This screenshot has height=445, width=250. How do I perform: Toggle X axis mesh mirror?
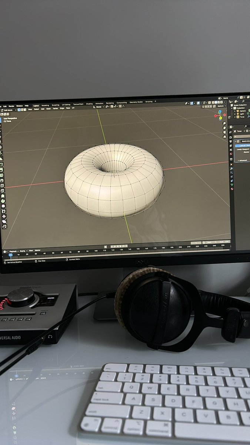coord(206,106)
